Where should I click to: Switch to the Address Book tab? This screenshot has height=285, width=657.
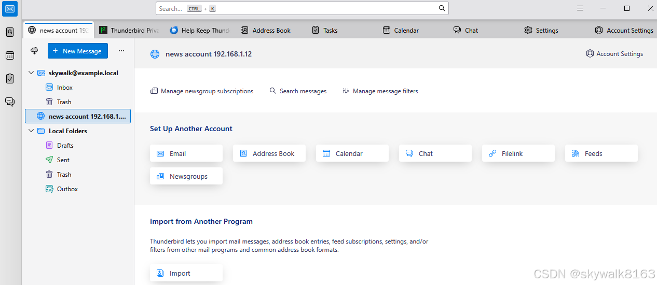(271, 30)
